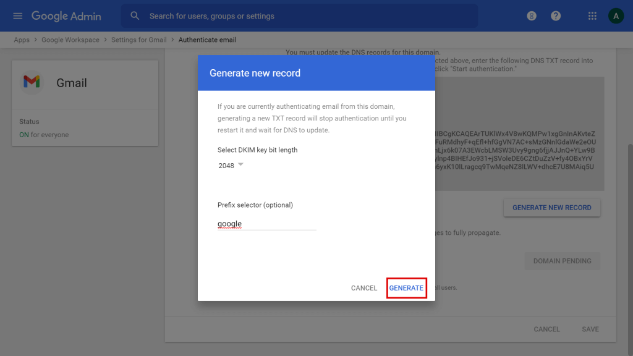Screen dimensions: 633x356
Task: Click ON for everyone status
Action: 44,135
